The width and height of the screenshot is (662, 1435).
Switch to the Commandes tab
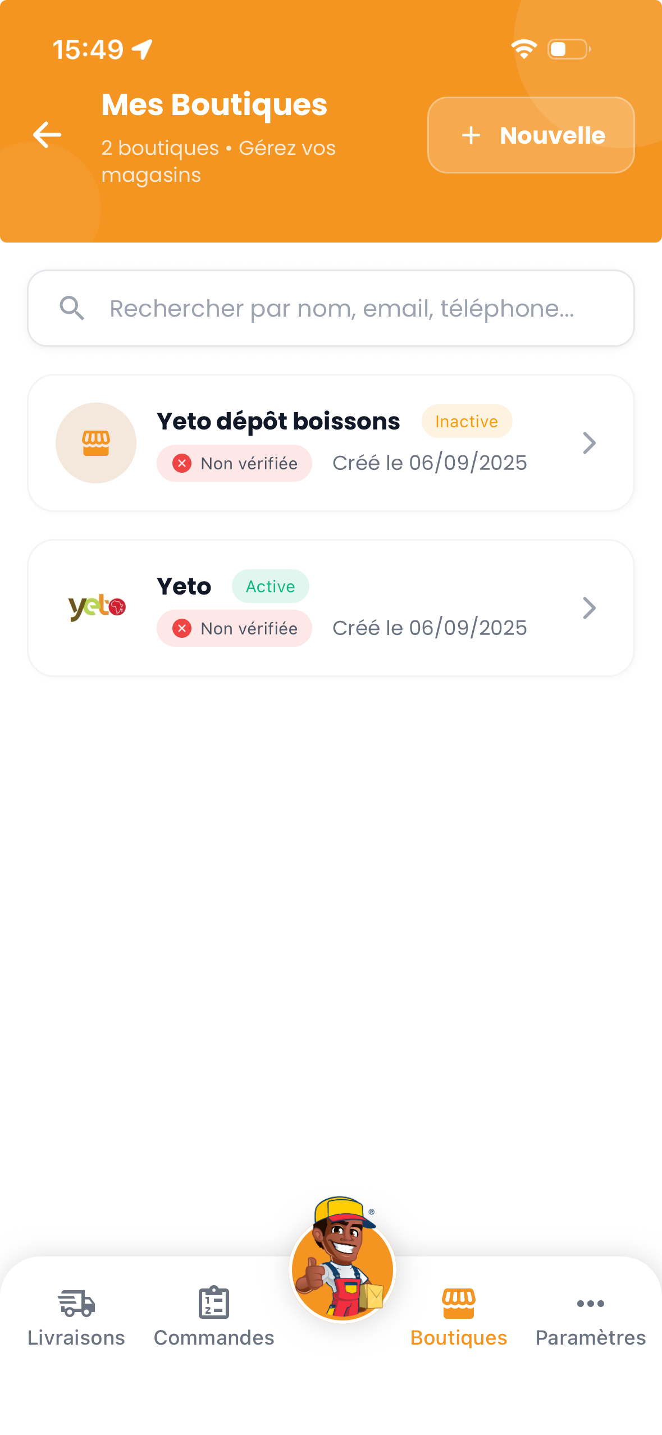(x=214, y=1317)
